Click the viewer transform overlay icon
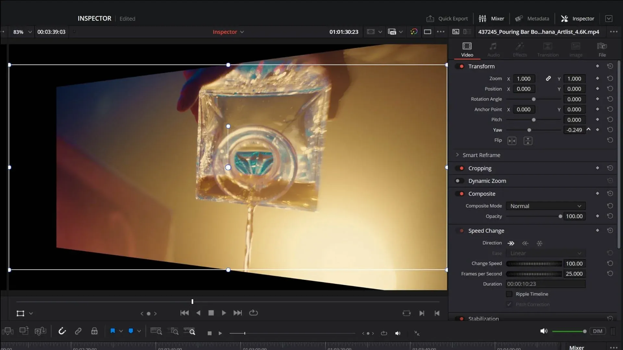Viewport: 623px width, 350px height. click(x=20, y=313)
